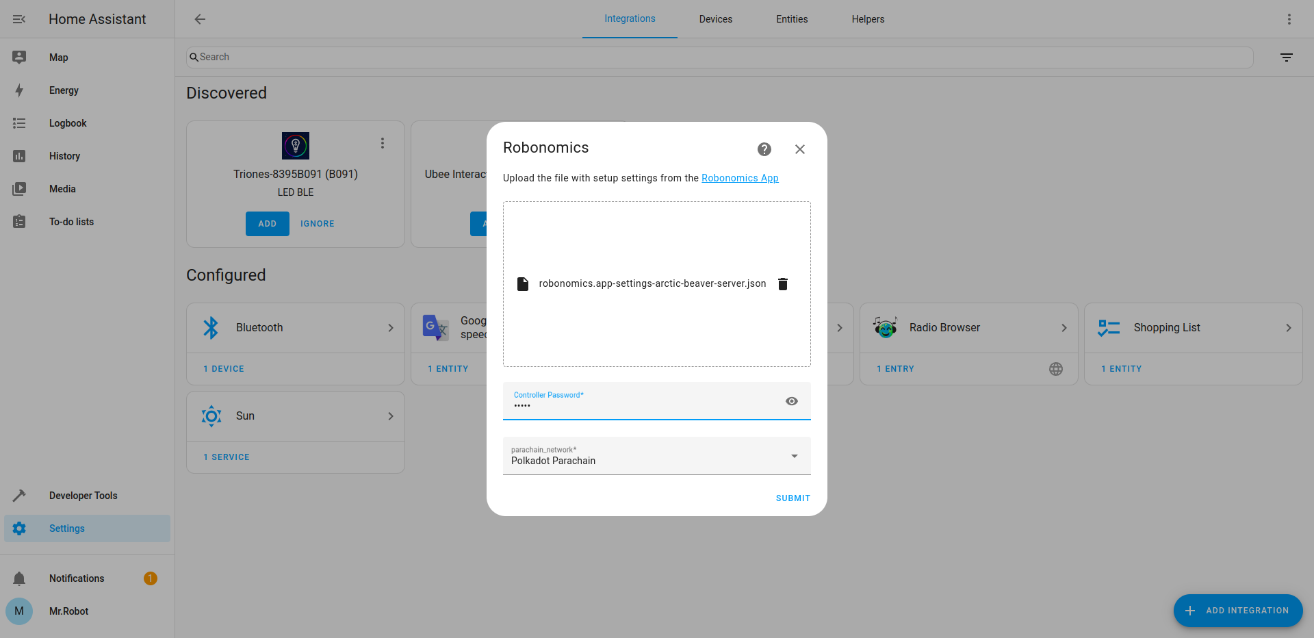Open the Logbook panel

[87, 123]
